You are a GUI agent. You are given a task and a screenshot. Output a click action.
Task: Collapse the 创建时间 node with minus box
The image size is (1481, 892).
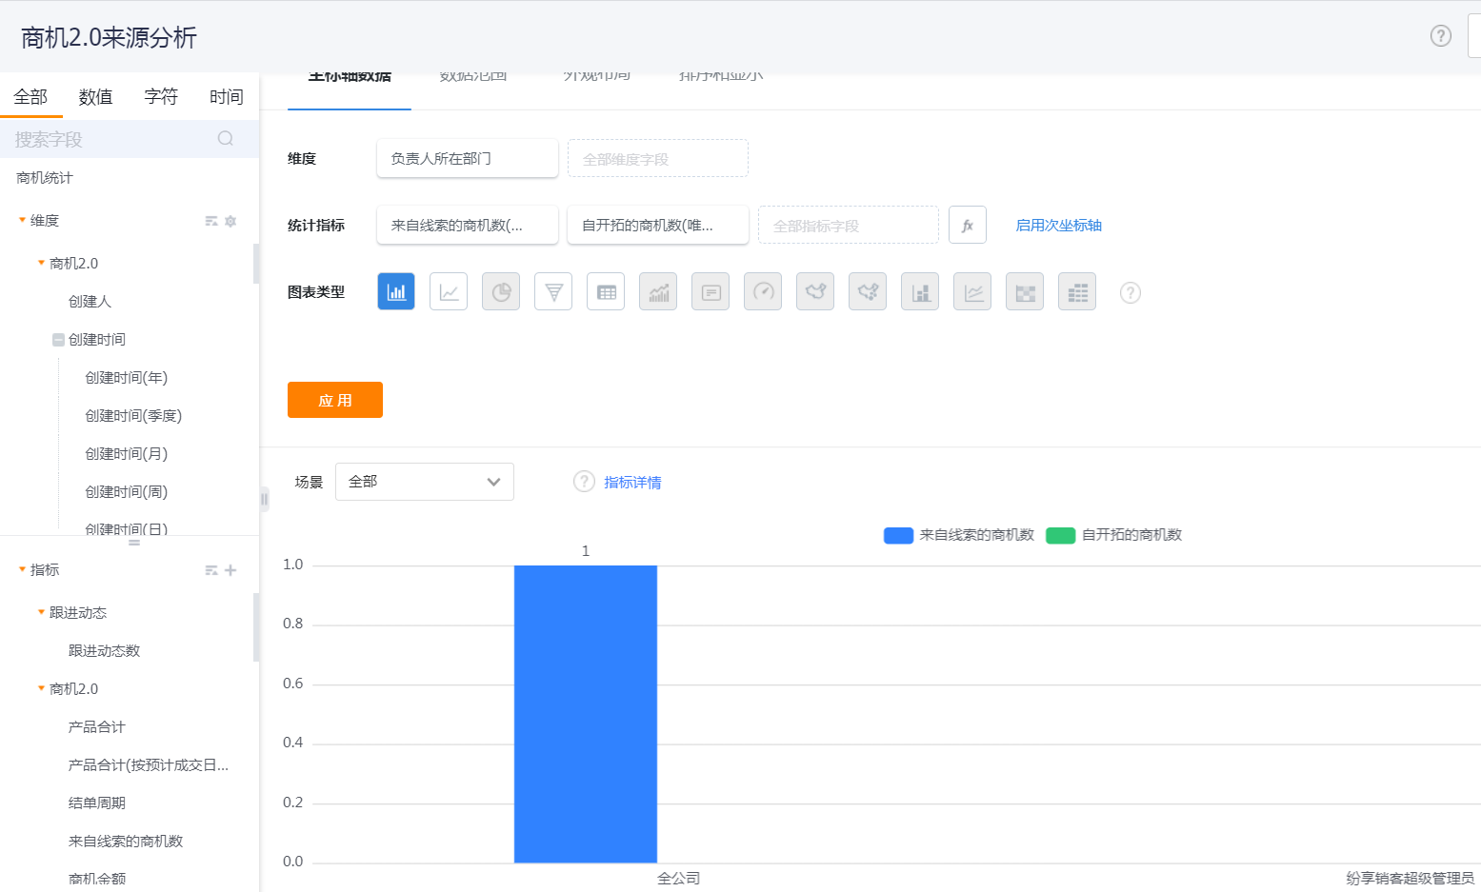pos(58,340)
